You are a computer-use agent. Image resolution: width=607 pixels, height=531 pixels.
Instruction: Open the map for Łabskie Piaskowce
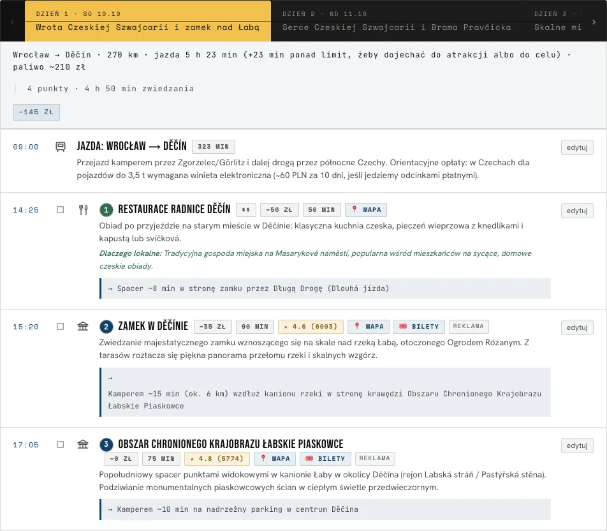pos(275,458)
